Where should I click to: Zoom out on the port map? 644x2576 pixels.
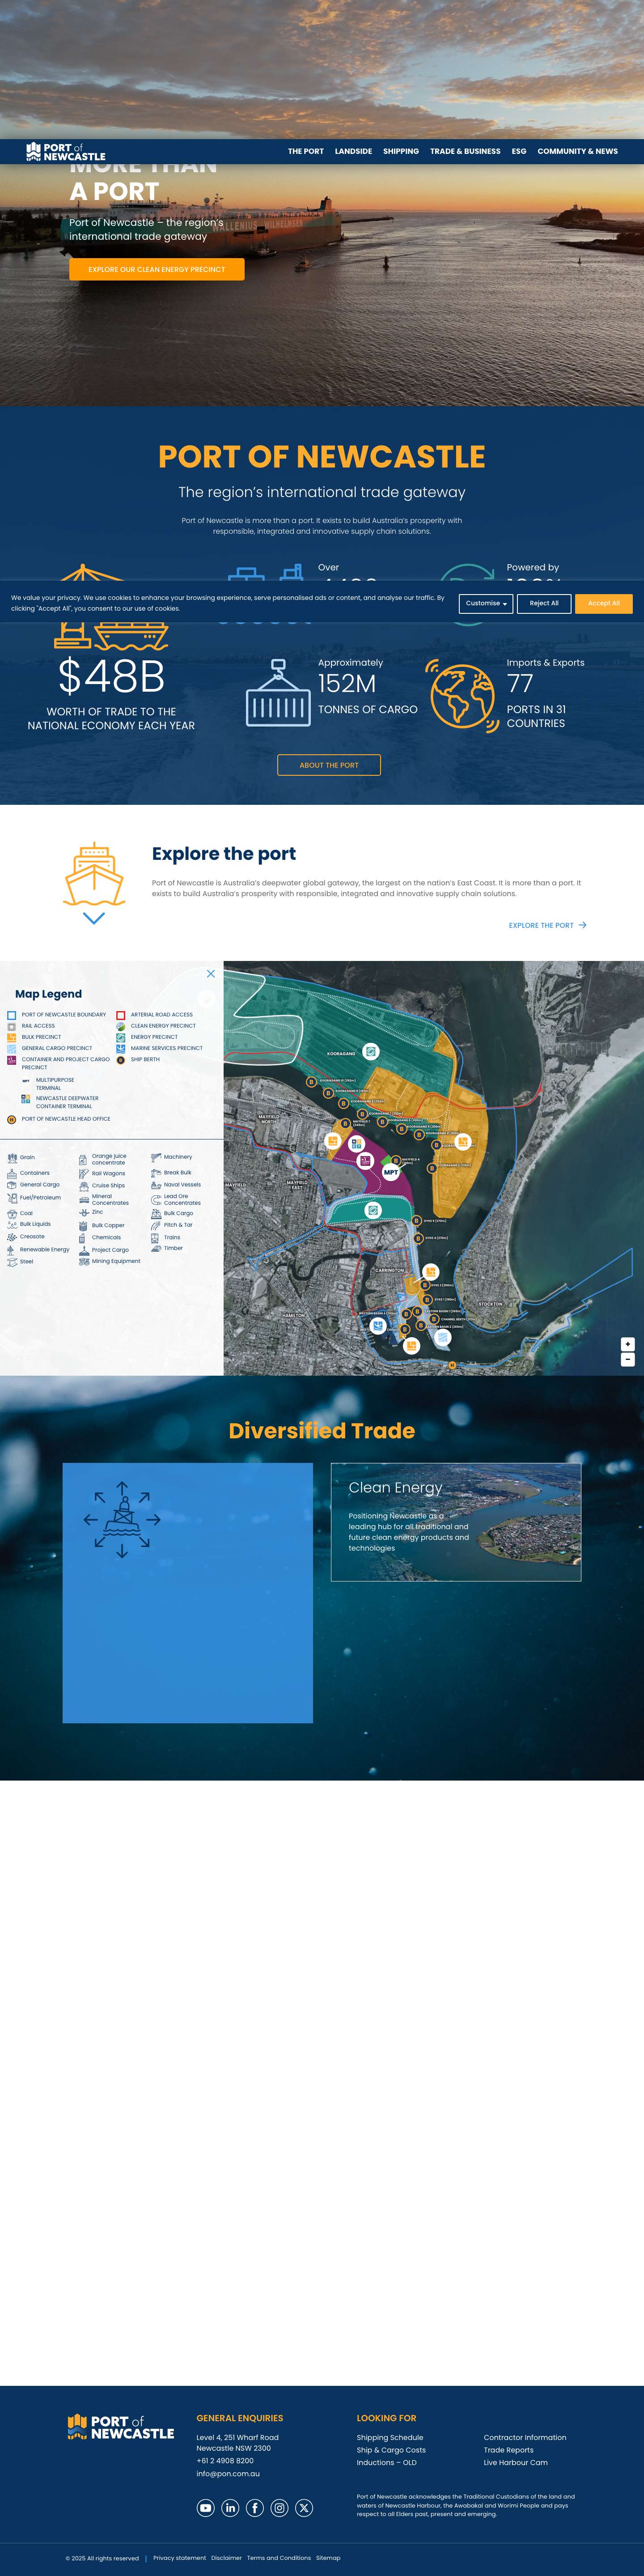point(628,1359)
